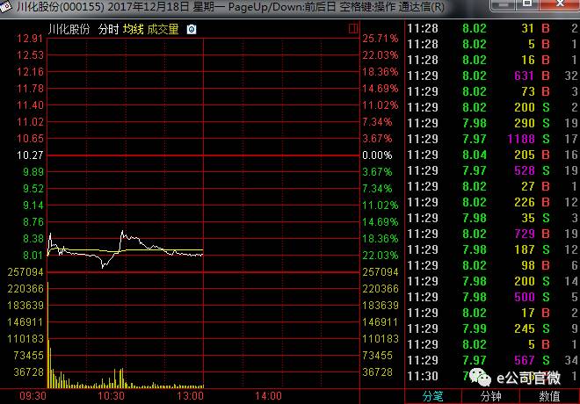Click the app icon in the title bar
580x404 pixels.
[x=8, y=8]
